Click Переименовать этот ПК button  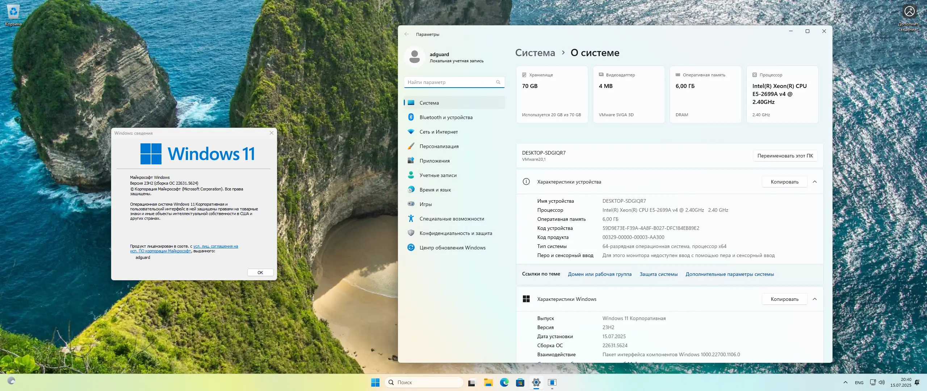(785, 156)
